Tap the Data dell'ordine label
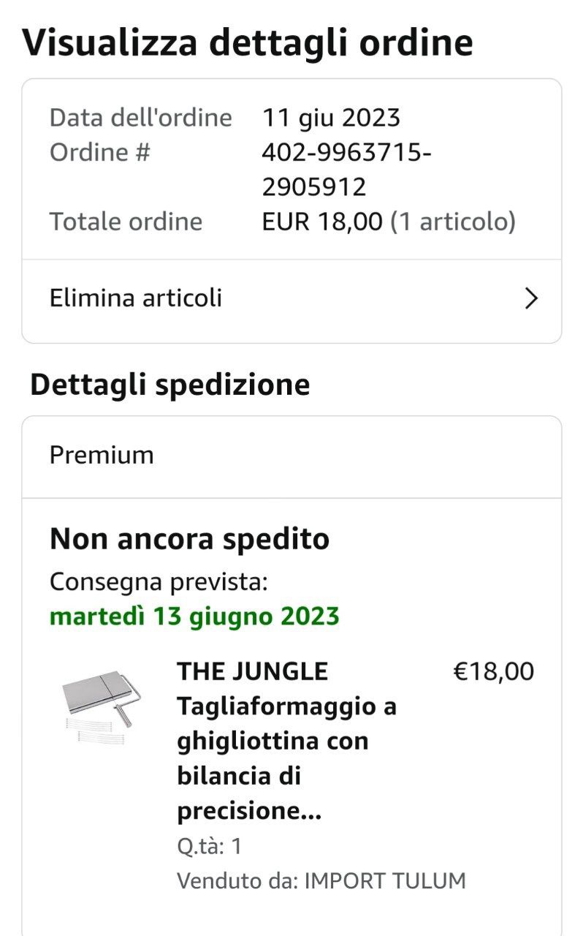Screen dimensions: 583x936 (140, 118)
